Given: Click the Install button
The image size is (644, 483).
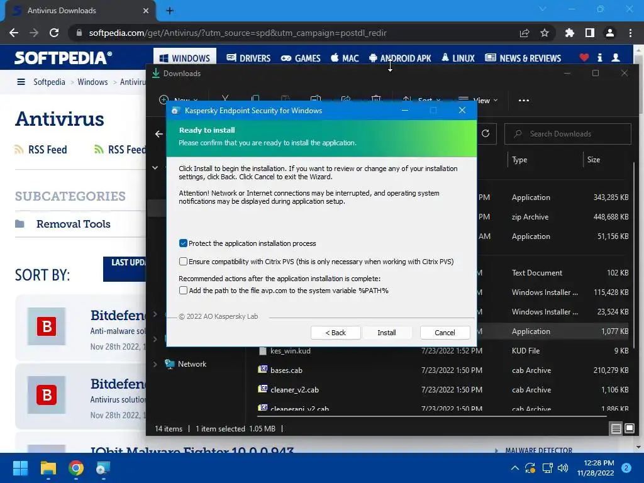Looking at the screenshot, I should coord(387,333).
